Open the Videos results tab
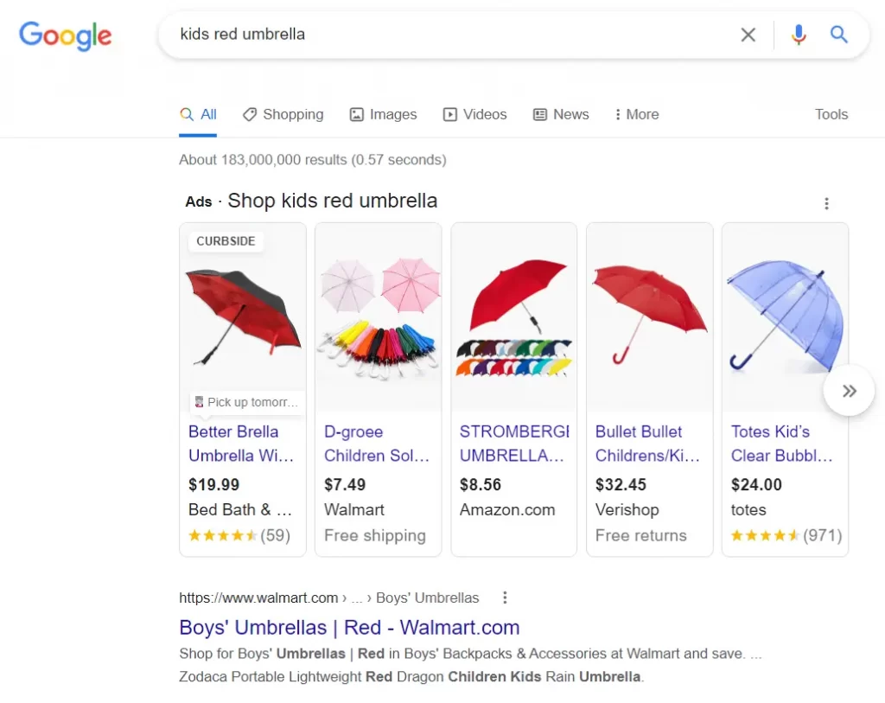Image resolution: width=885 pixels, height=703 pixels. 474,115
